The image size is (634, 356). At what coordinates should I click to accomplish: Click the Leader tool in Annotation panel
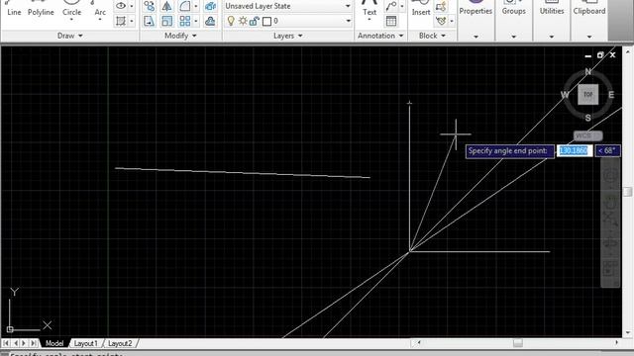(390, 6)
